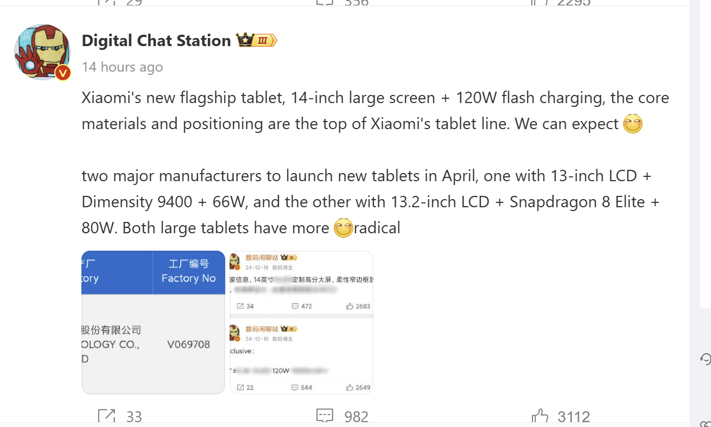The width and height of the screenshot is (711, 427).
Task: Open the Factory No image thumbnail
Action: pos(153,322)
